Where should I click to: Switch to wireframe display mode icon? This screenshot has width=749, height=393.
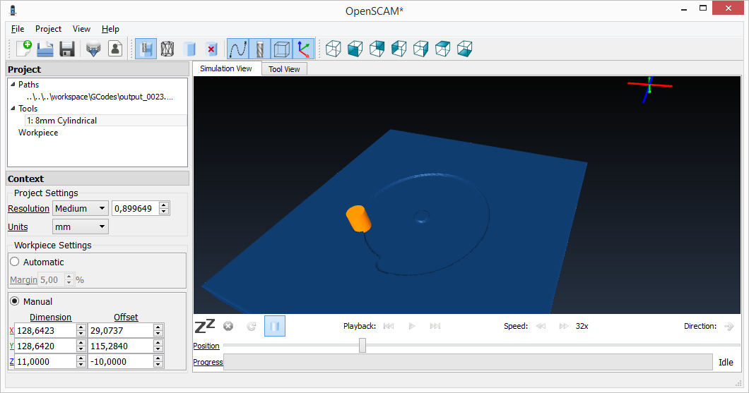167,49
